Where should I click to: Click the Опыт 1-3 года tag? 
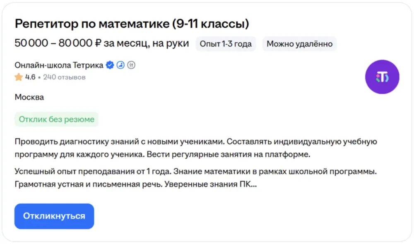[x=226, y=44]
